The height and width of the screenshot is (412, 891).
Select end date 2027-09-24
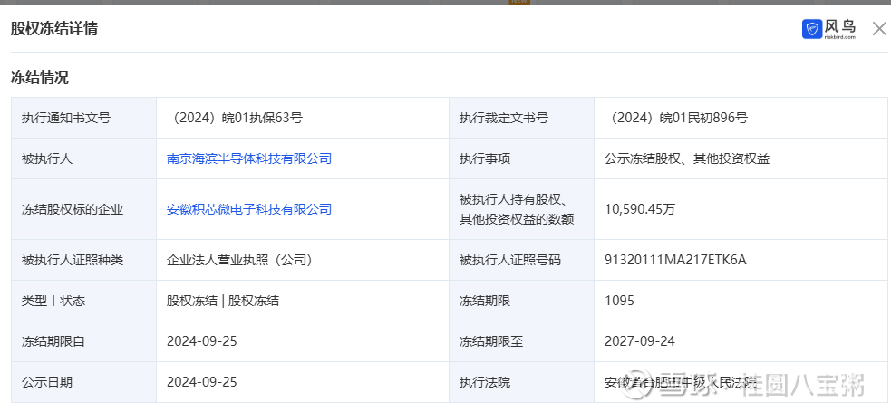[x=640, y=341]
